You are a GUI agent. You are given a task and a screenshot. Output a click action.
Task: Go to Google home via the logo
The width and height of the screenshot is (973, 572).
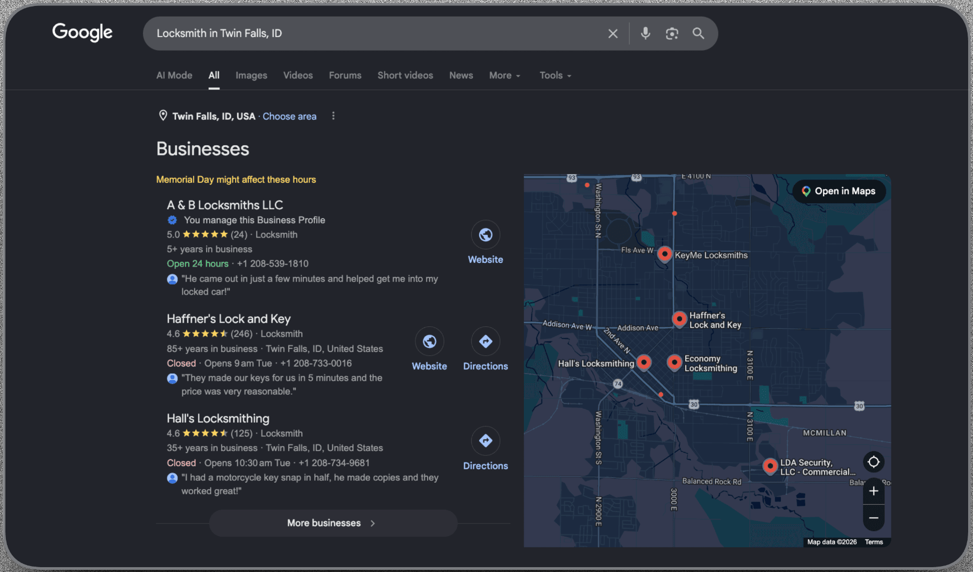coord(82,32)
